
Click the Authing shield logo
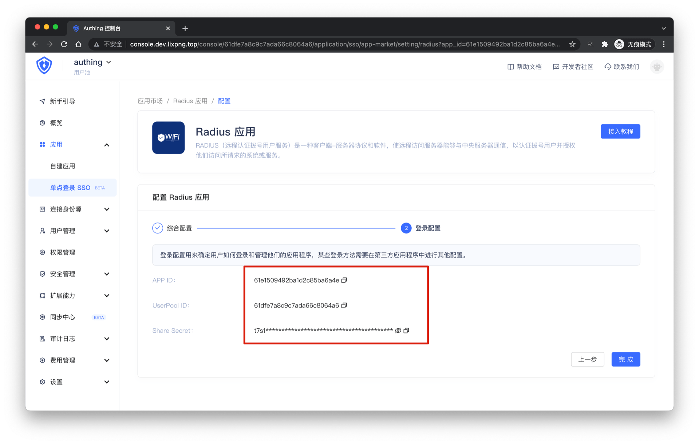(x=44, y=66)
